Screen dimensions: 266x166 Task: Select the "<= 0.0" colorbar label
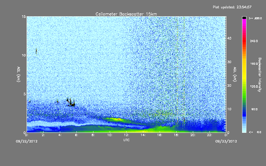pos(255,132)
